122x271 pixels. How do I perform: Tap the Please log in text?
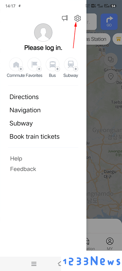click(x=43, y=48)
